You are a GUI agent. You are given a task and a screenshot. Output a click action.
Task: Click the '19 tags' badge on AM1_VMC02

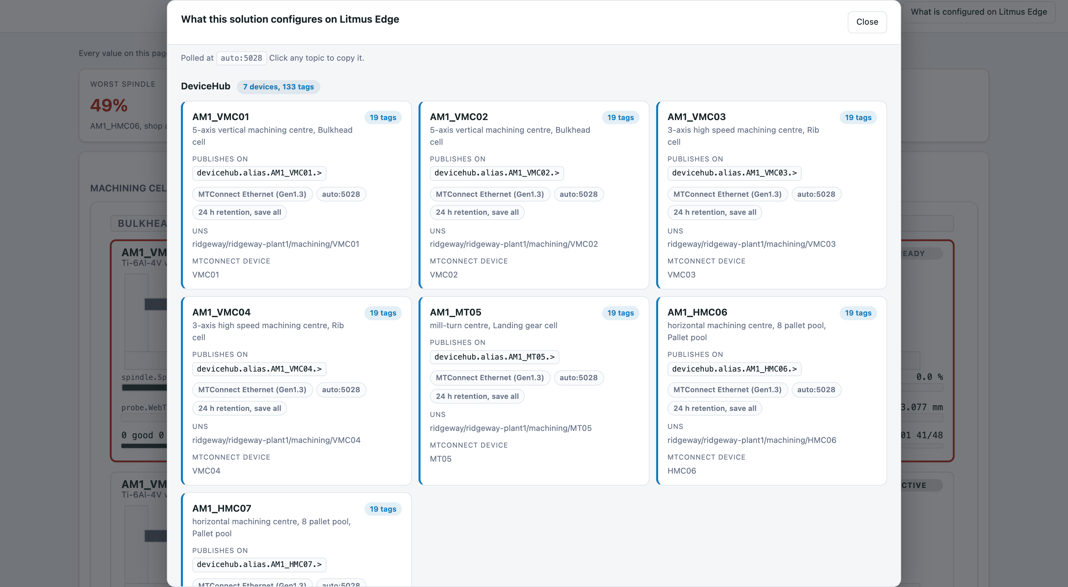[x=620, y=117]
